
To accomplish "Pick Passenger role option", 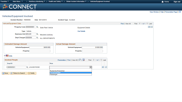I will [x=71, y=75].
